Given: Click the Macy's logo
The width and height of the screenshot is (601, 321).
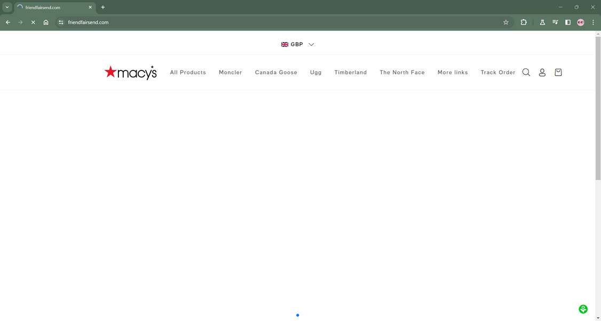Looking at the screenshot, I should tap(131, 73).
